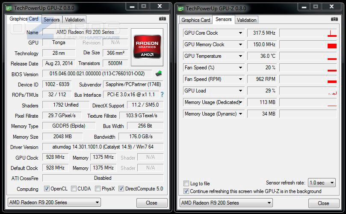The image size is (346, 214).
Task: Click the camera screenshot icon in Sensors window
Action: pyautogui.click(x=334, y=19)
